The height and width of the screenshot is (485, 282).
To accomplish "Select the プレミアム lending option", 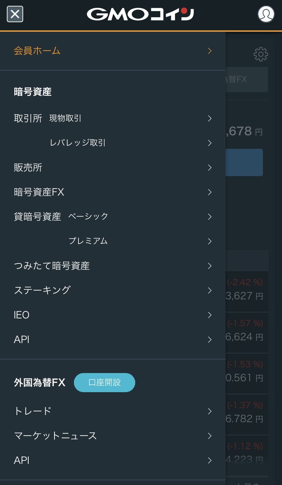I will [x=88, y=241].
